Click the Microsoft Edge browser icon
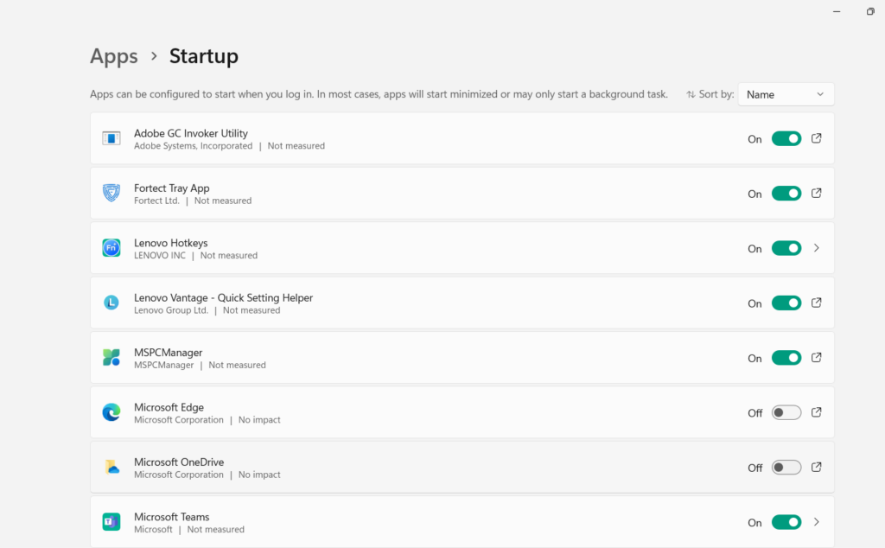 111,412
